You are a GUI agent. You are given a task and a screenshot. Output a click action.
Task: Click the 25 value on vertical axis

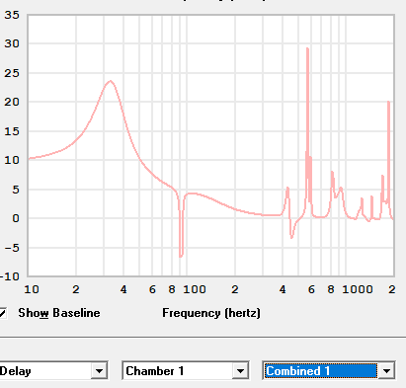12,73
